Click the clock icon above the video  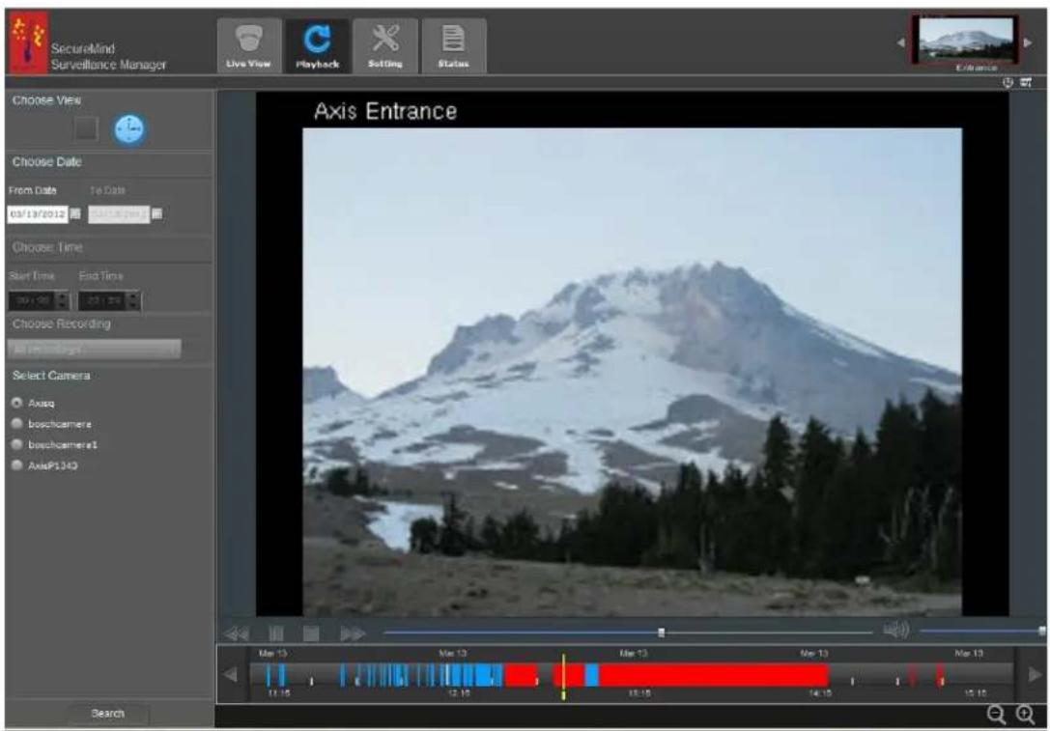(x=1008, y=83)
